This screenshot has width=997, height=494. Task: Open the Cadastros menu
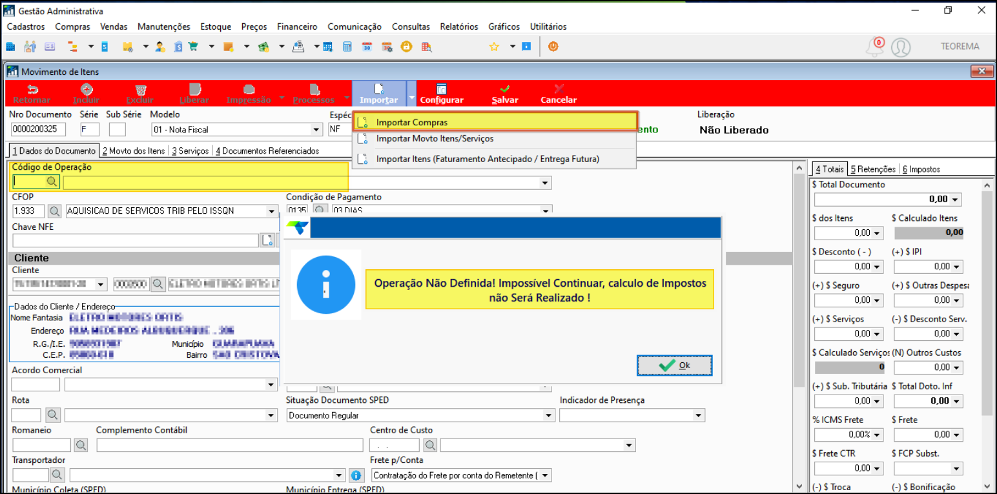pyautogui.click(x=26, y=26)
